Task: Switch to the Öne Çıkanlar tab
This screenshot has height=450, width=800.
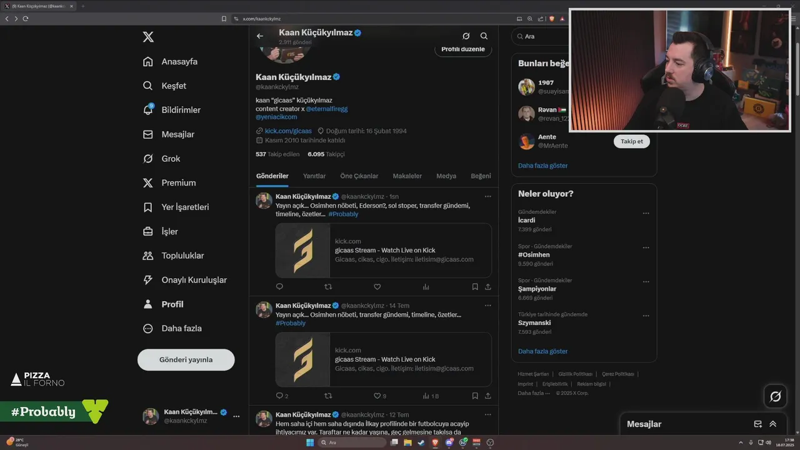Action: (359, 176)
